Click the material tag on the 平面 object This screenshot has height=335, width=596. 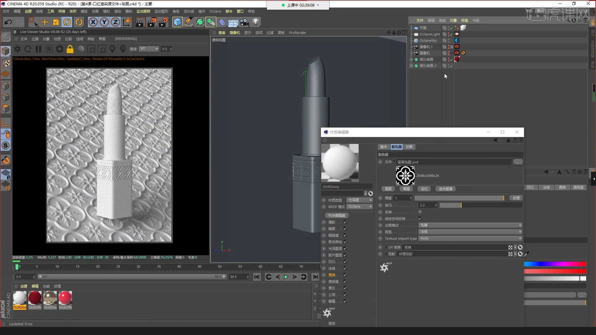[463, 28]
